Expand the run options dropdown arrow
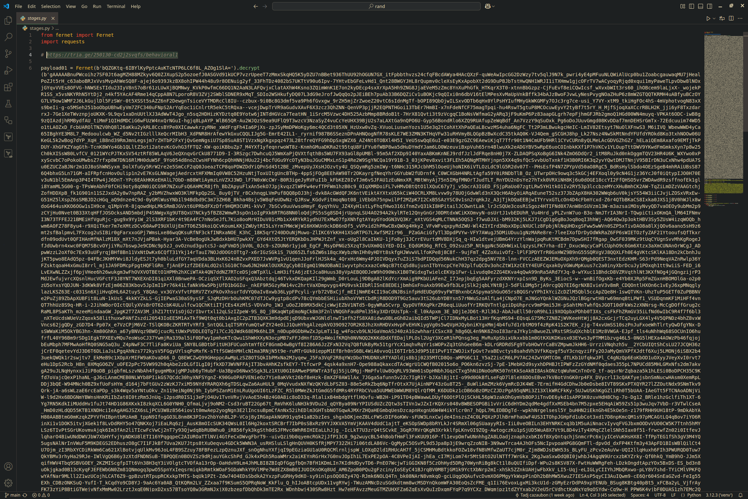This screenshot has height=499, width=748. [714, 18]
